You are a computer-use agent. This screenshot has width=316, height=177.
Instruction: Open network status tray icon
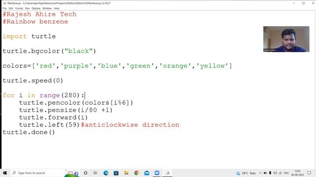pyautogui.click(x=280, y=173)
